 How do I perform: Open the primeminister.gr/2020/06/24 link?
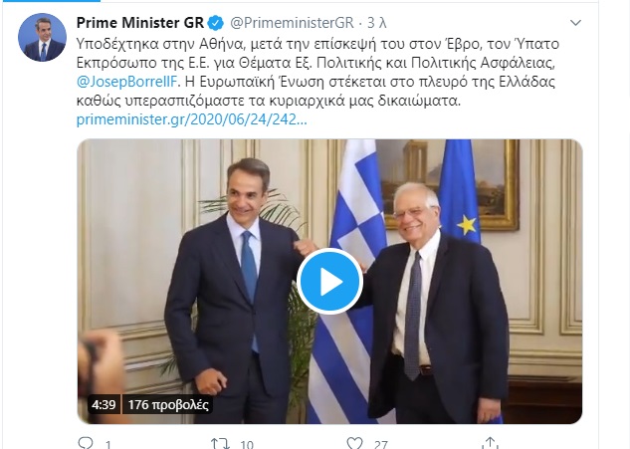point(192,119)
